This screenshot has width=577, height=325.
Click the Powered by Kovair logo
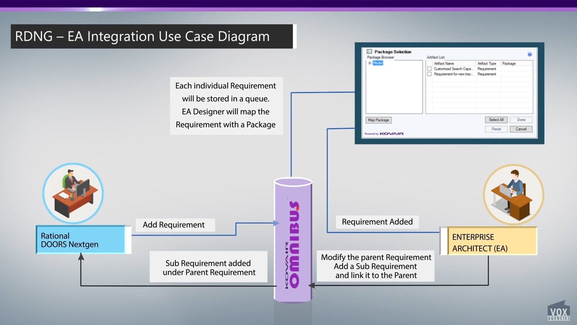point(385,134)
